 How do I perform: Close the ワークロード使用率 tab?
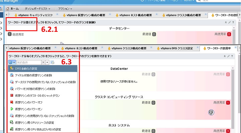click(235, 47)
